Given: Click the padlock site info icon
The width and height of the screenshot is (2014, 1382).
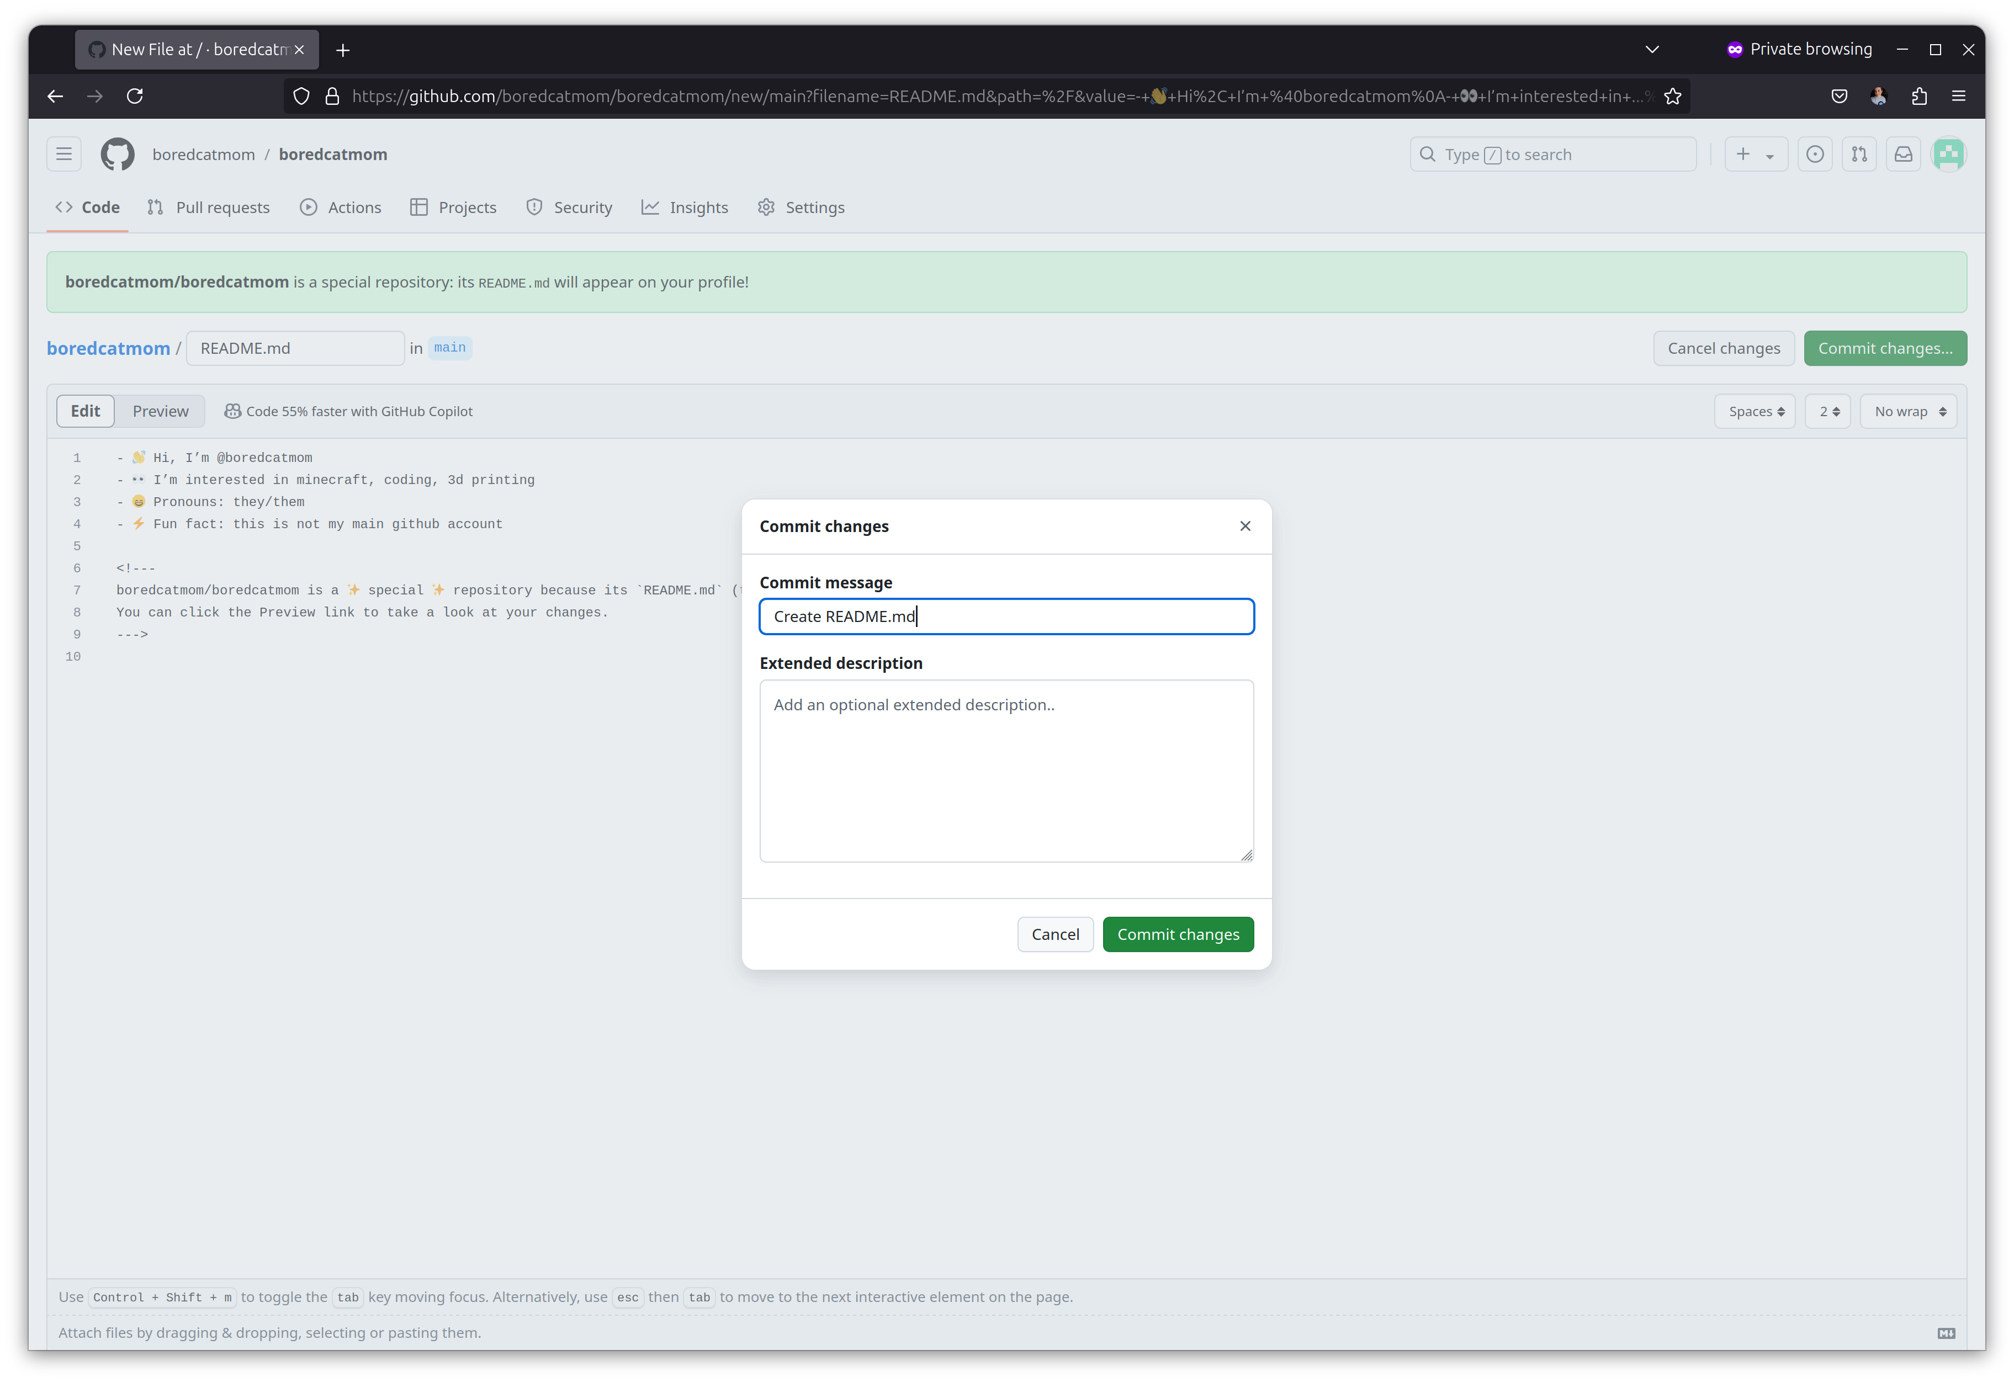Looking at the screenshot, I should coord(332,96).
